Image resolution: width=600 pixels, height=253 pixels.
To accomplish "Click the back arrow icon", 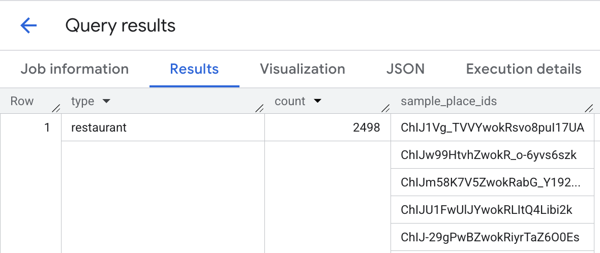I will click(28, 25).
